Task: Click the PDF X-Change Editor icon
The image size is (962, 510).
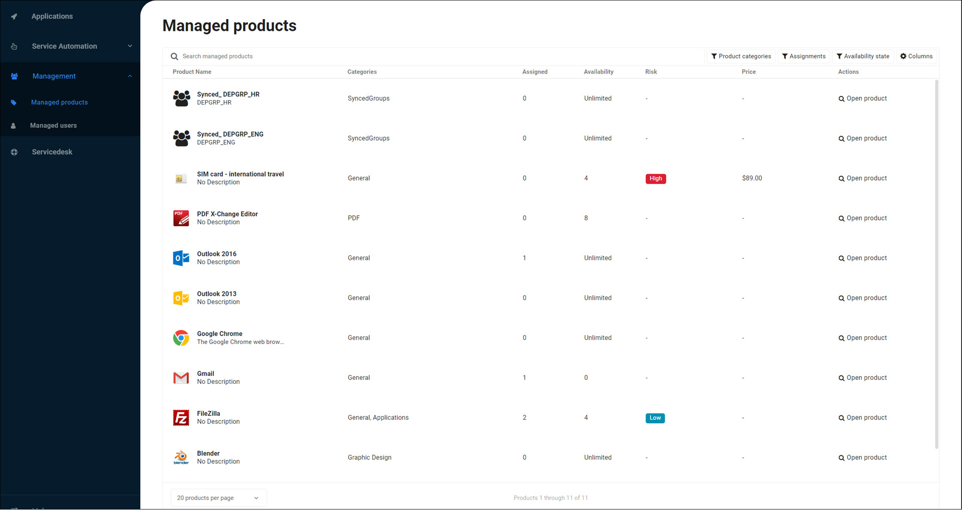Action: pos(181,218)
